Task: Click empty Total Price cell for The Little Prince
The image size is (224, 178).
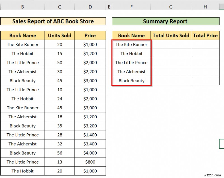Action: (205, 62)
